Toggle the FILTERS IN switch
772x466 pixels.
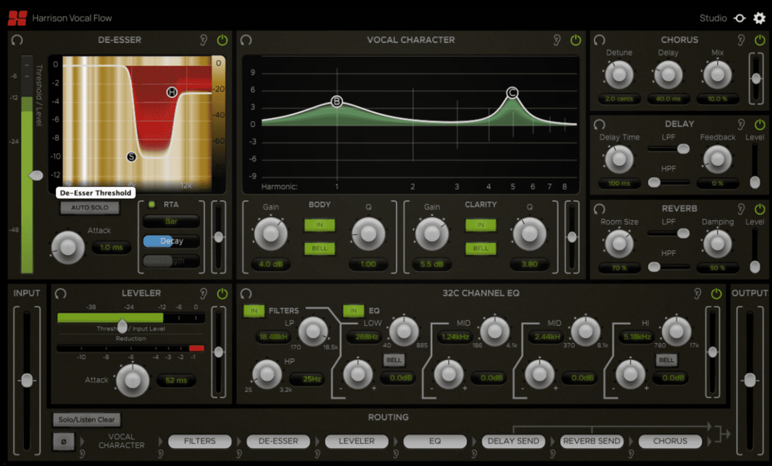[x=254, y=310]
